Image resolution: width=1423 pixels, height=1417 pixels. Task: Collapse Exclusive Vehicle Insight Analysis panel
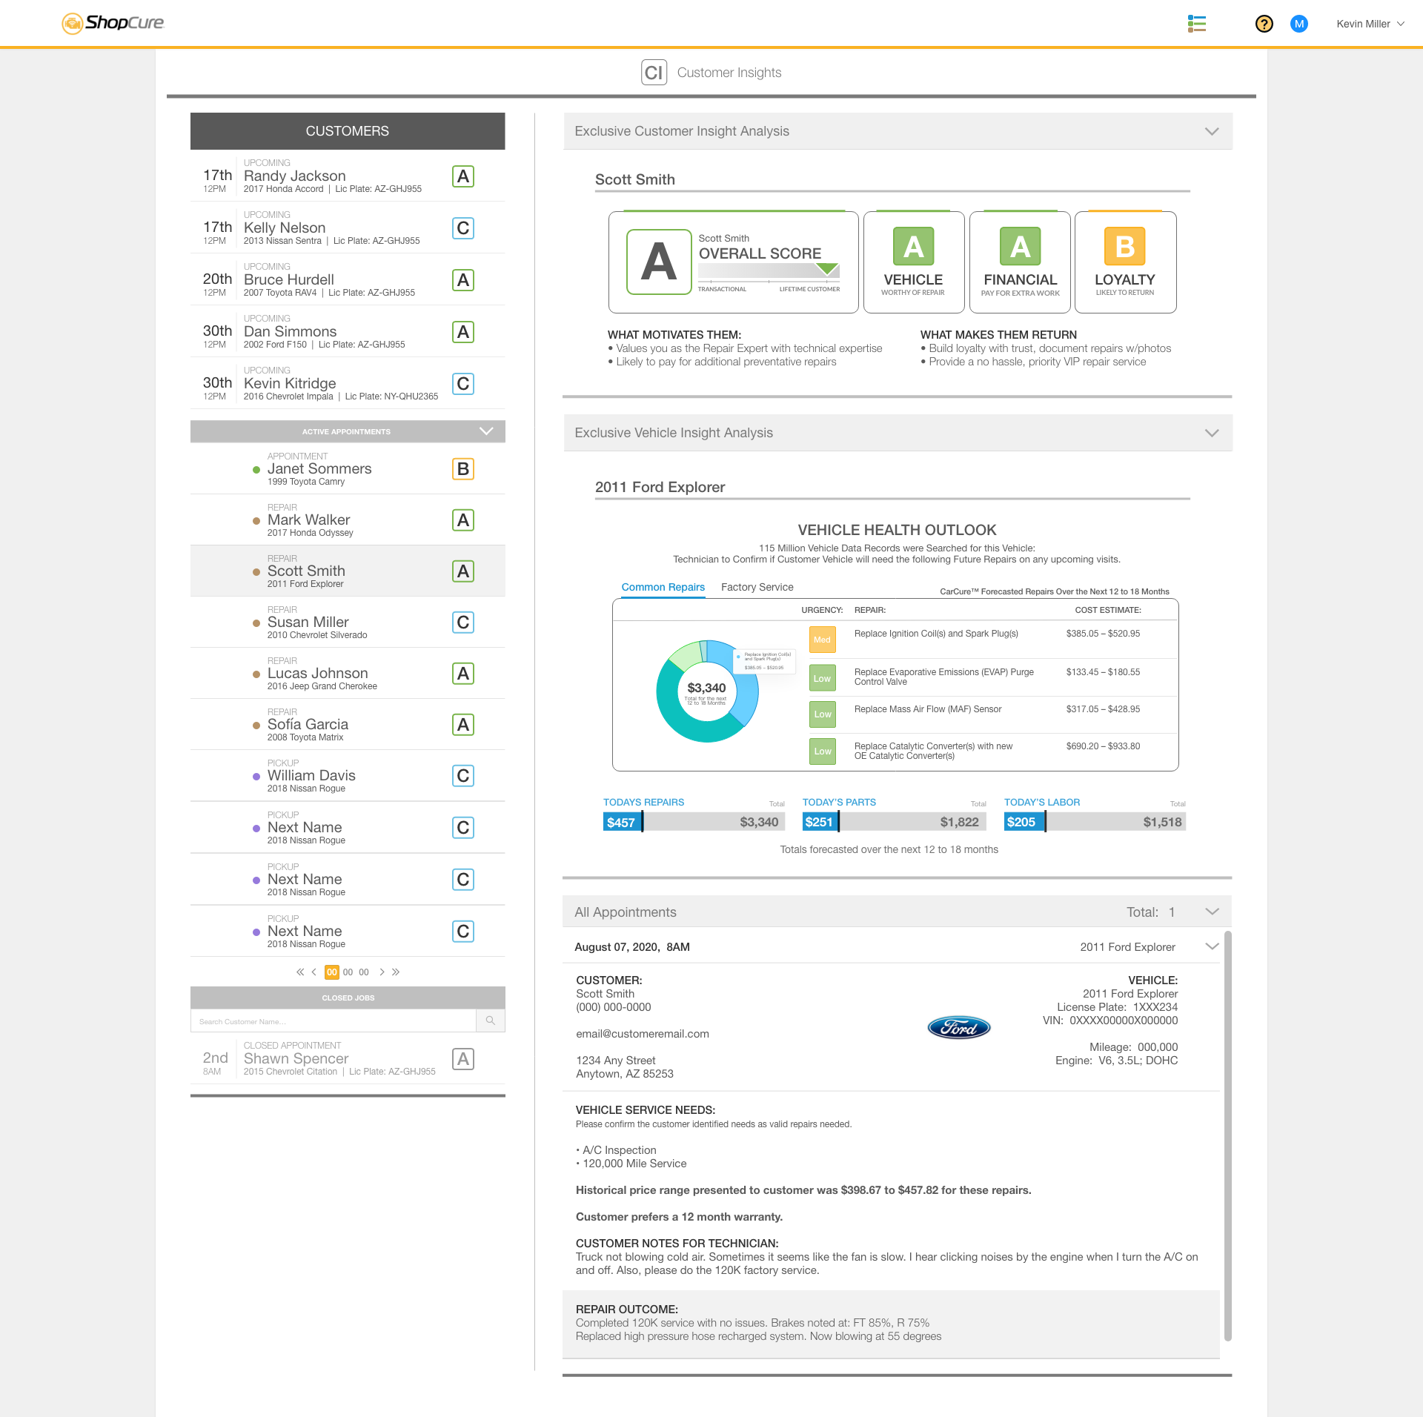coord(1211,433)
